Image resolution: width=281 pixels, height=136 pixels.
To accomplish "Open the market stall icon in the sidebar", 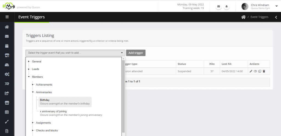I will pyautogui.click(x=7, y=56).
